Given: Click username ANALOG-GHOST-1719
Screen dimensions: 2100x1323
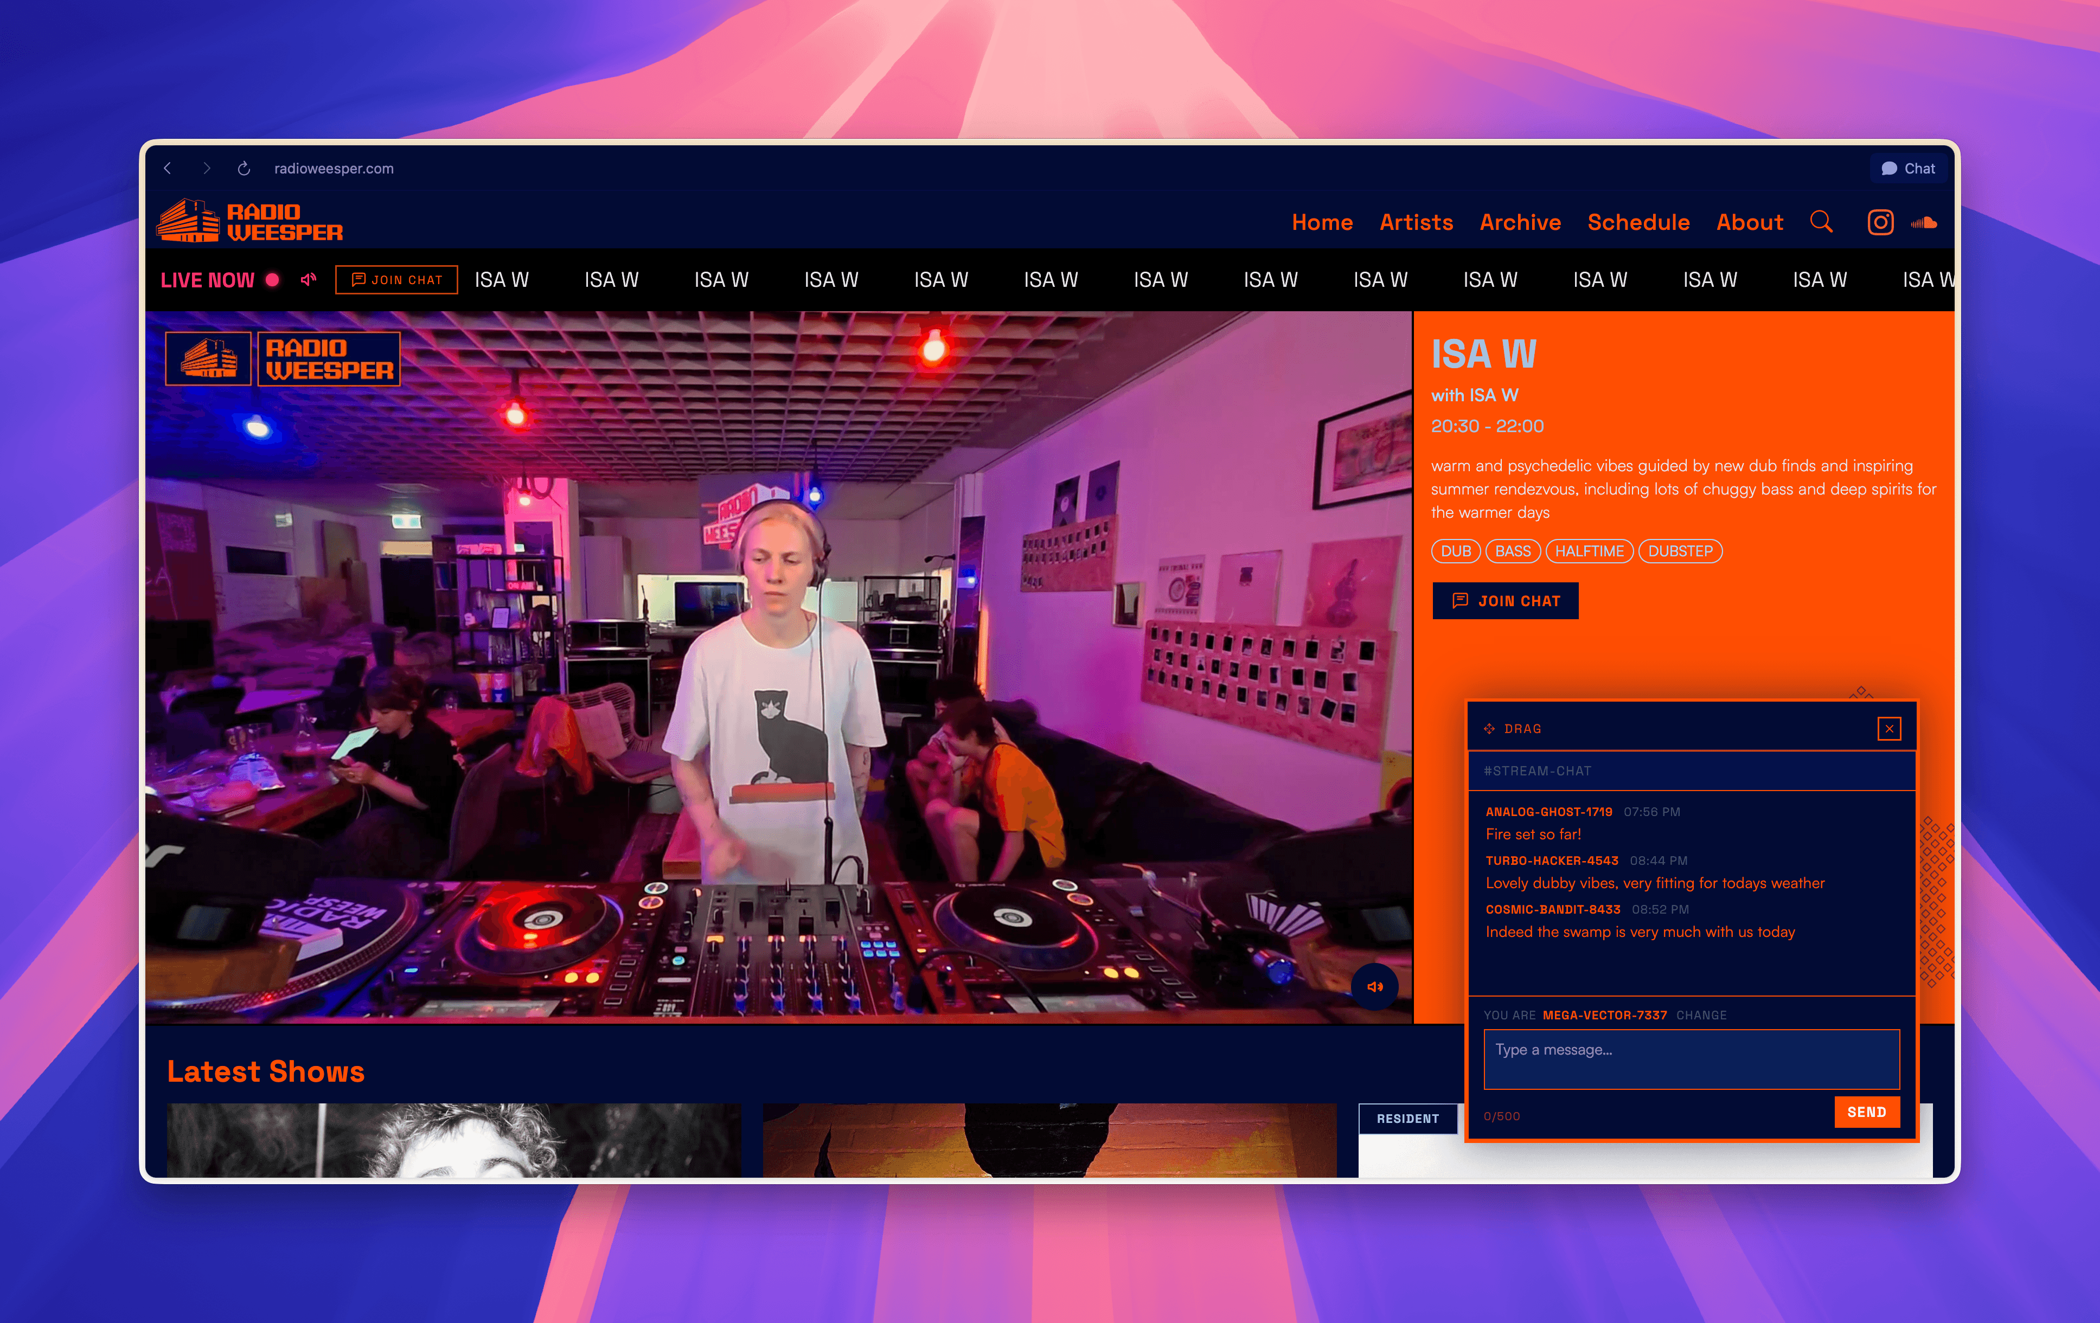Looking at the screenshot, I should click(x=1549, y=812).
